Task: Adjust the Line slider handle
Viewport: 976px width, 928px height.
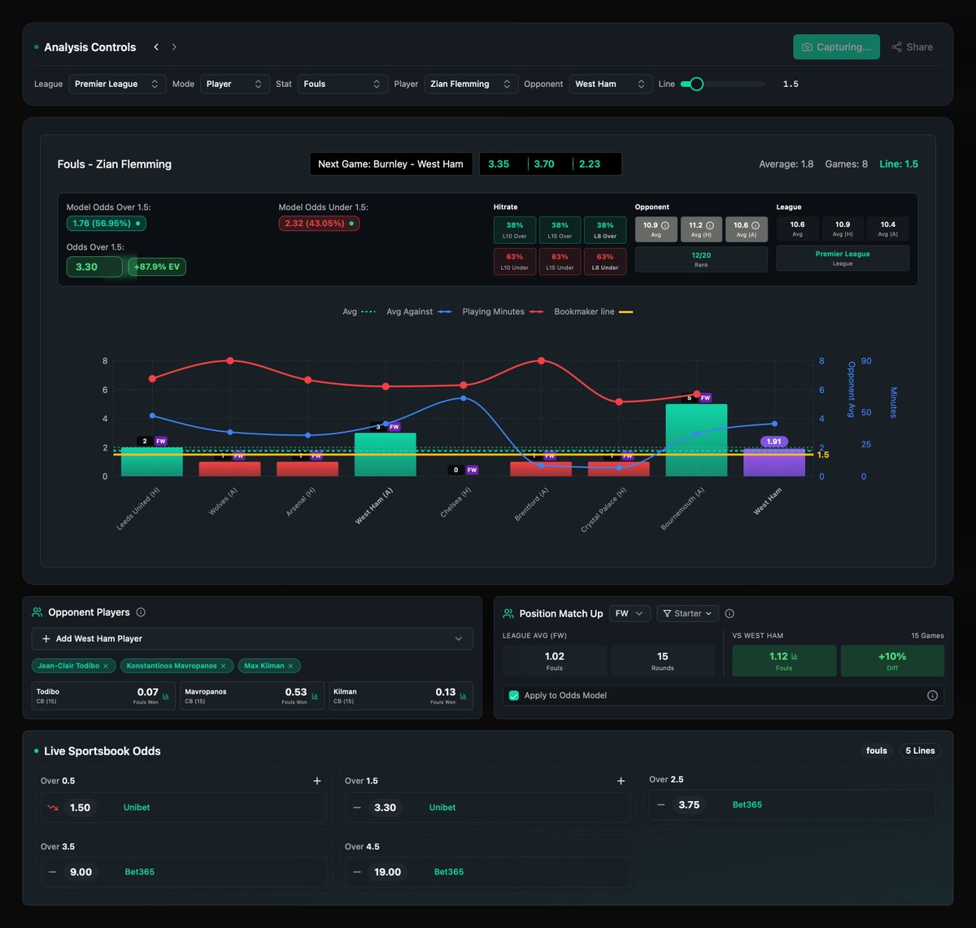Action: tap(696, 84)
